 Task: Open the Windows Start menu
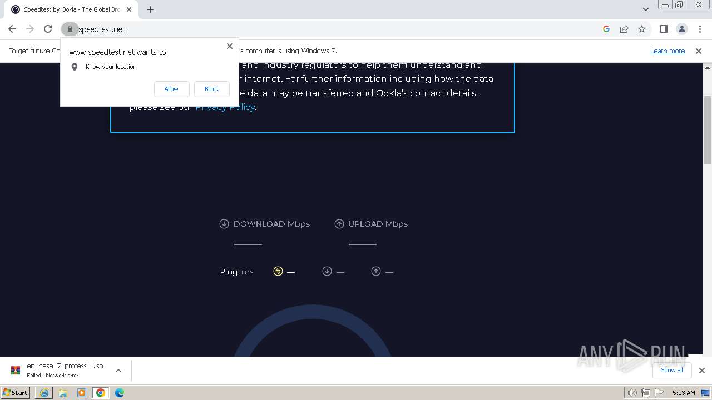pyautogui.click(x=16, y=393)
